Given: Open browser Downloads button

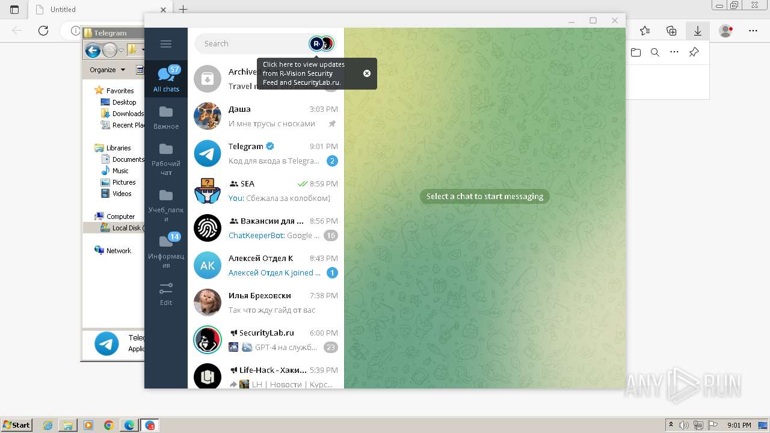Looking at the screenshot, I should (x=697, y=31).
